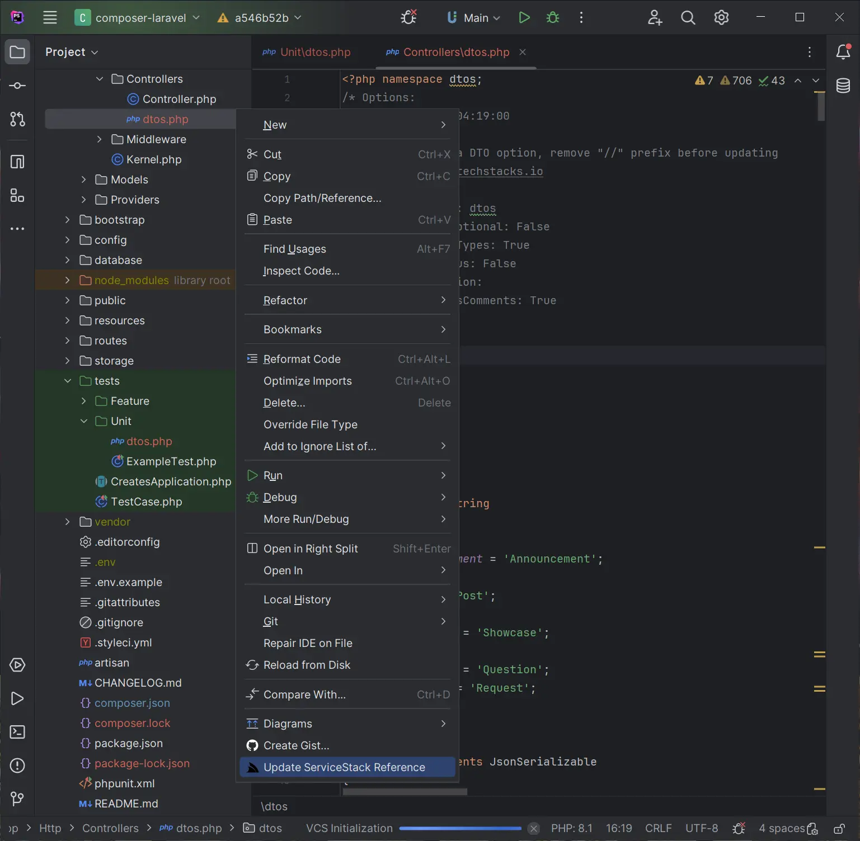Image resolution: width=860 pixels, height=841 pixels.
Task: Open the Notifications bell
Action: click(x=843, y=52)
